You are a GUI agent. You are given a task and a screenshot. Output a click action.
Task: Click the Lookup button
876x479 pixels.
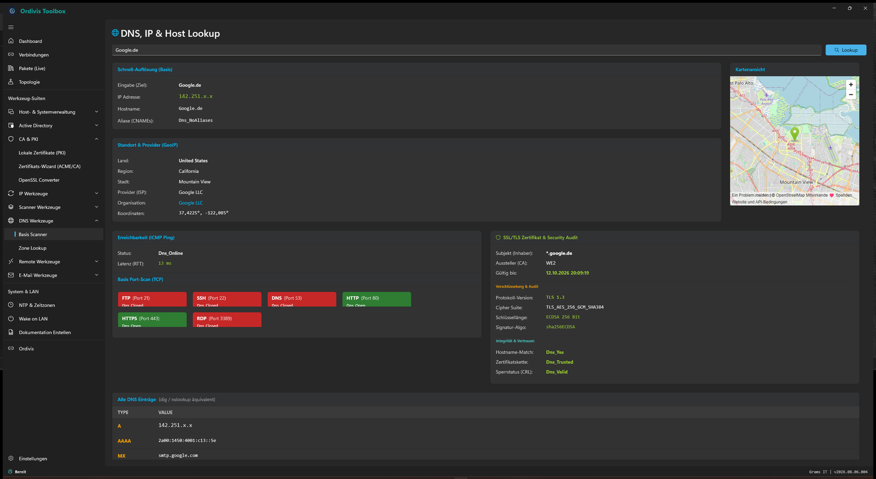[x=846, y=50]
